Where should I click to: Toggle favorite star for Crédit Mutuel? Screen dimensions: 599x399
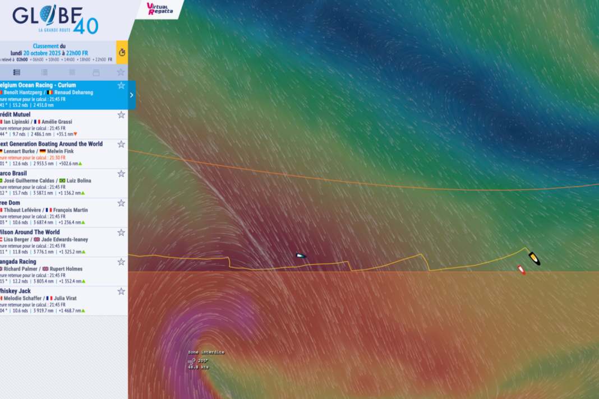coord(121,115)
